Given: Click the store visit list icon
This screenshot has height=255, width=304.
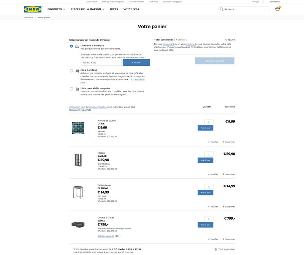Looking at the screenshot, I should (77, 89).
